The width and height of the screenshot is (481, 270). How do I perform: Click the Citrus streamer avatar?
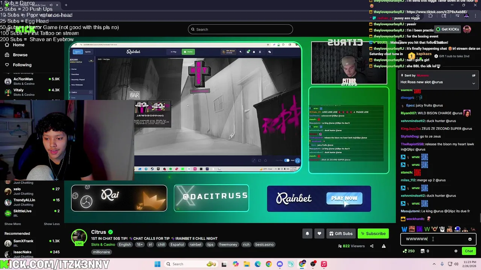[79, 237]
